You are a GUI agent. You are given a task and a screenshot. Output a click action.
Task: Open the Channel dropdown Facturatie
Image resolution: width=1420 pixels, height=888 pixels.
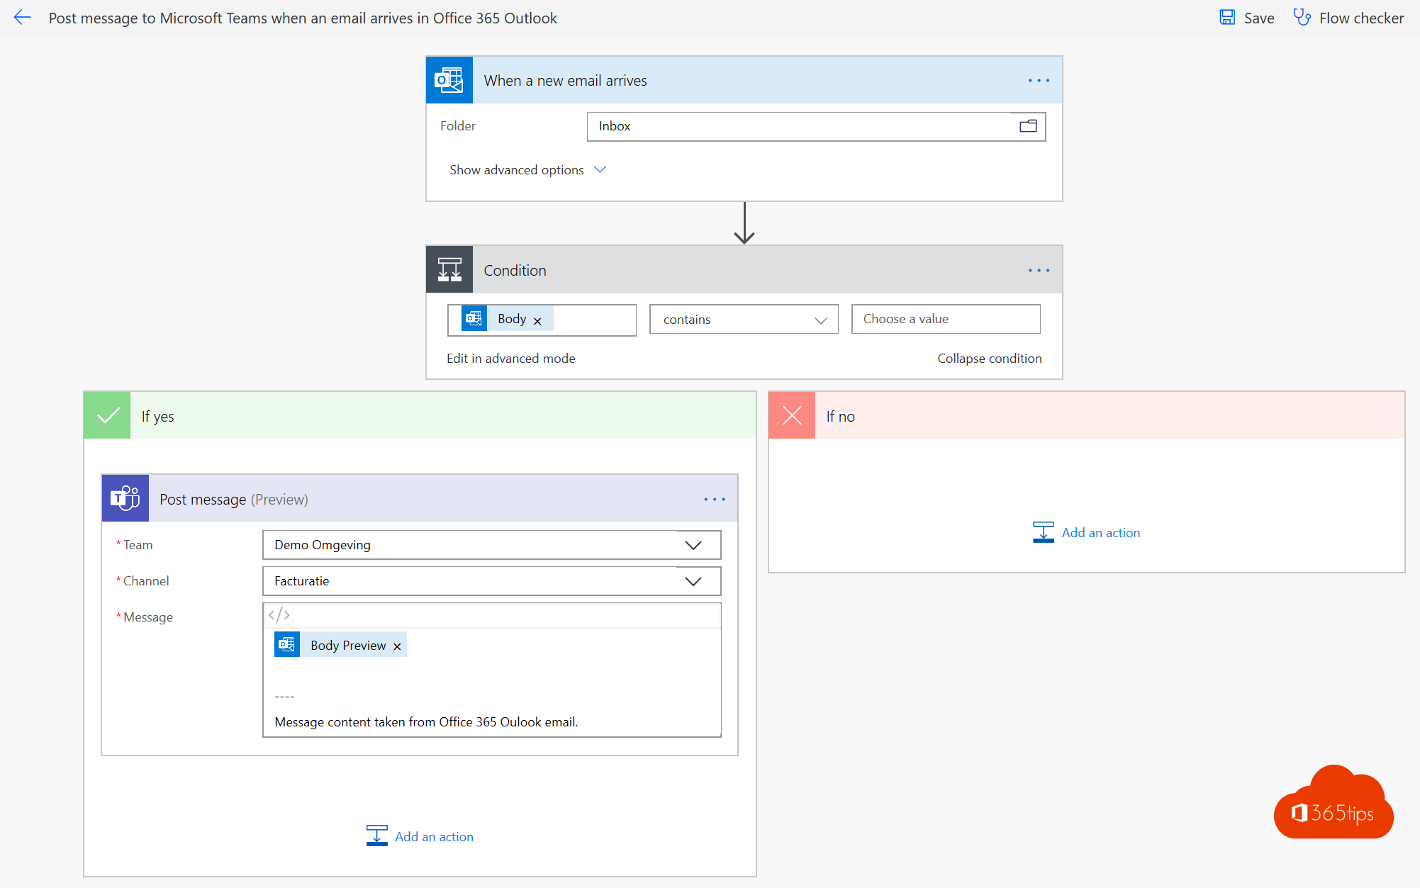click(491, 581)
